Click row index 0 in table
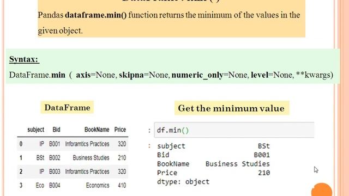Screen dimensions: 349x196 (x=21, y=144)
